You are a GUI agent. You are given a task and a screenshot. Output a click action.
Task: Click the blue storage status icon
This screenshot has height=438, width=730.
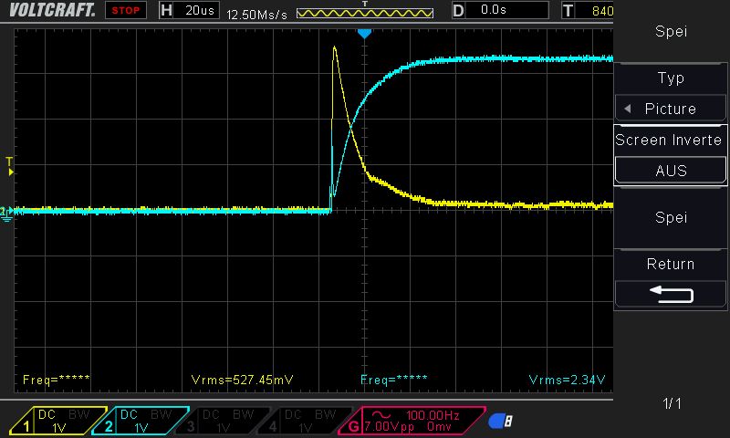click(500, 421)
